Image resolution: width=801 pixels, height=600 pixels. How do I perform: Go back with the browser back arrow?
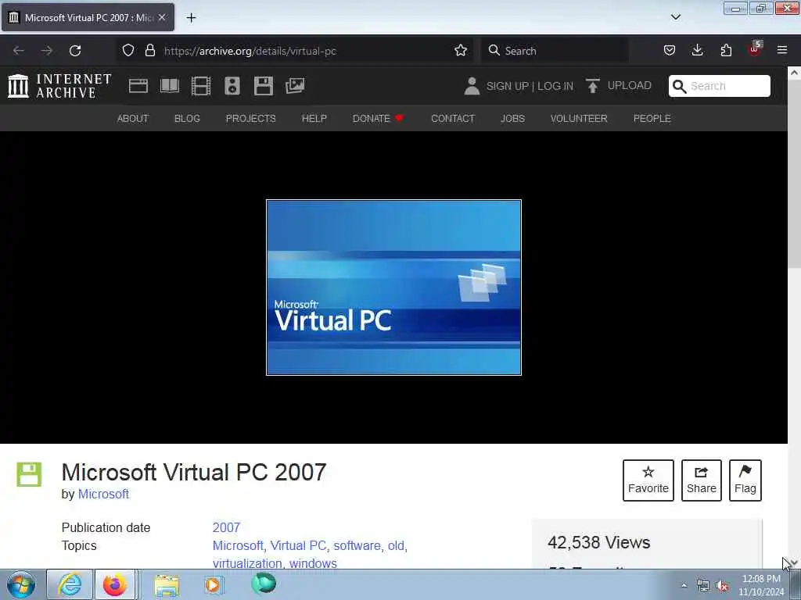tap(19, 51)
